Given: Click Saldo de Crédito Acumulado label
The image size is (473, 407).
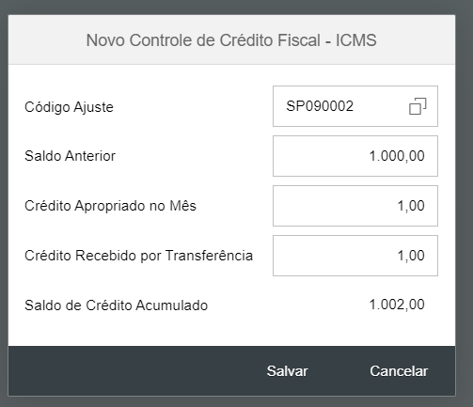Looking at the screenshot, I should coord(116,305).
